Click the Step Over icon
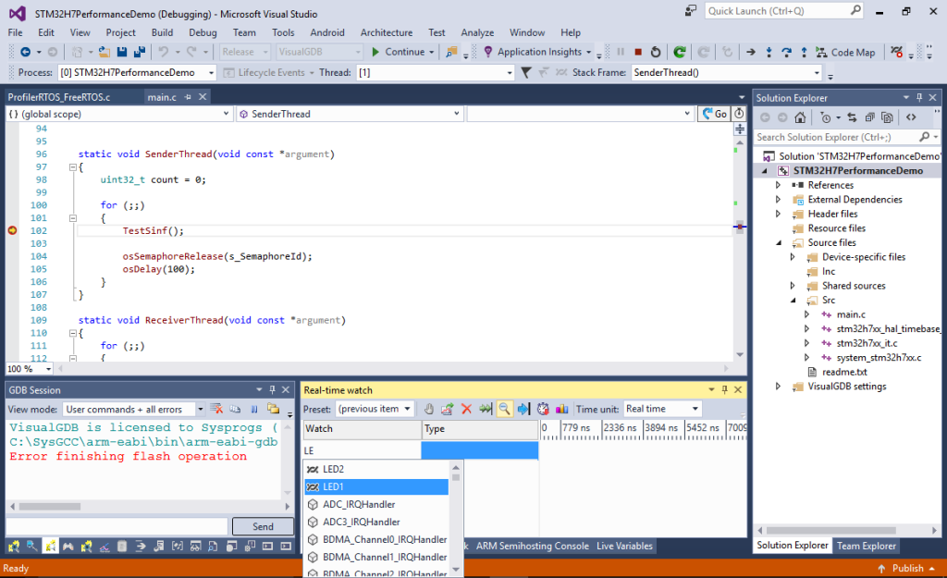Viewport: 947px width, 578px height. 786,52
